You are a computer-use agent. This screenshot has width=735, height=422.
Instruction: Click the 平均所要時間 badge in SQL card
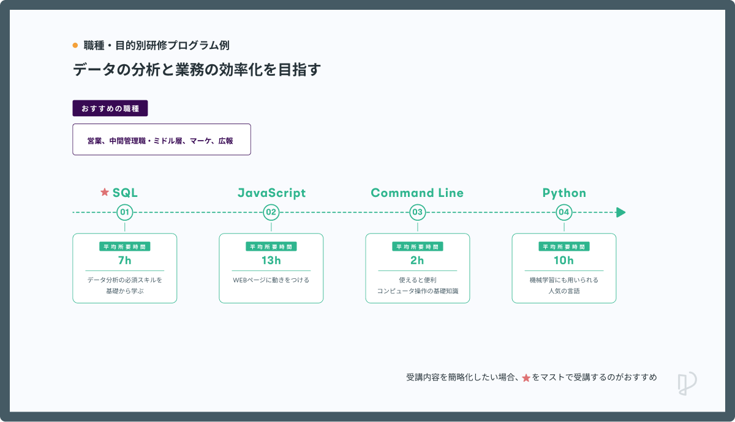125,246
